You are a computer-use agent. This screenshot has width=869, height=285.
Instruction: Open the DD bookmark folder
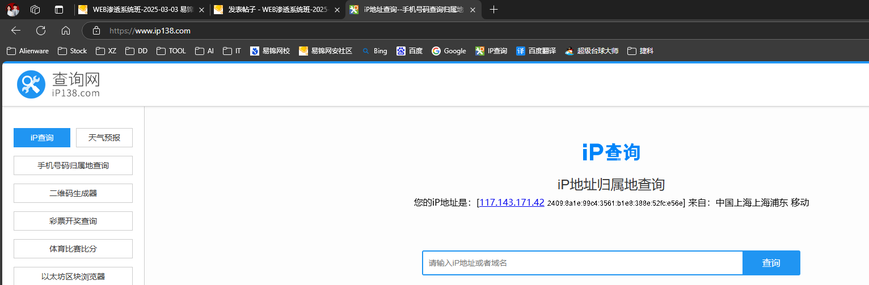pyautogui.click(x=137, y=51)
